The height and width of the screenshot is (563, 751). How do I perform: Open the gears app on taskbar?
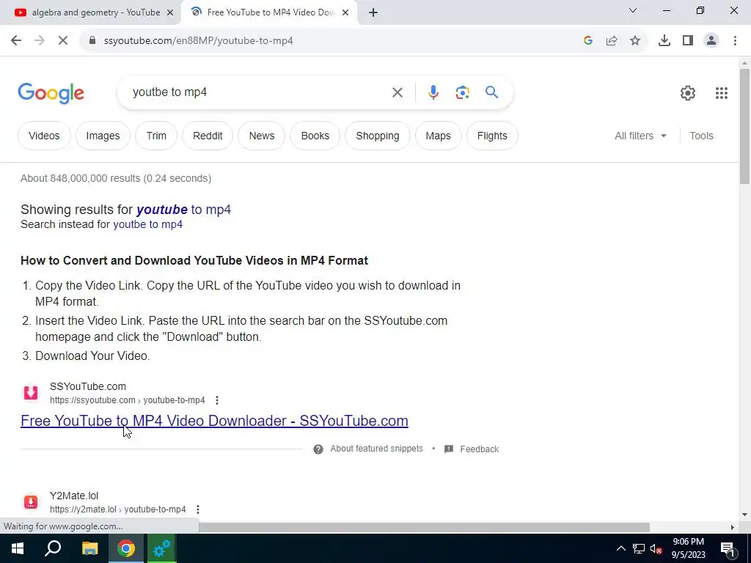coord(162,548)
